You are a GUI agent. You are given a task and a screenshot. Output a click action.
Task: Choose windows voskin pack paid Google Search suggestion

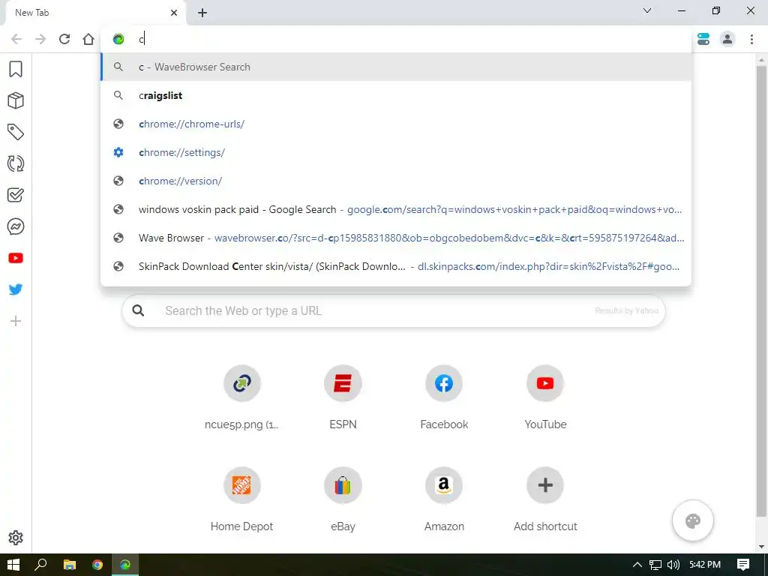click(396, 210)
